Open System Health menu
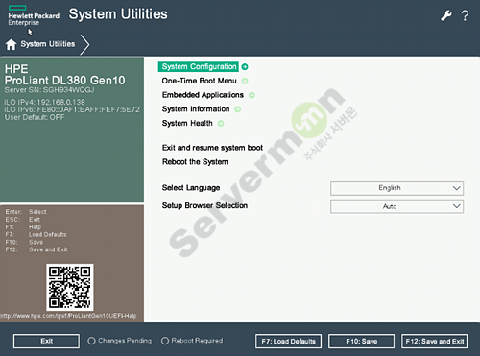The height and width of the screenshot is (356, 480). 187,123
